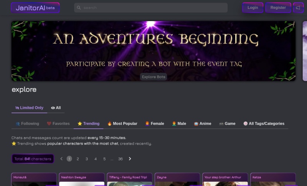Click the magnifier icon in search bar
This screenshot has height=186, width=307.
coord(79,8)
